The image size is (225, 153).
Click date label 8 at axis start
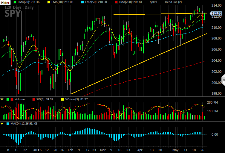point(8,150)
